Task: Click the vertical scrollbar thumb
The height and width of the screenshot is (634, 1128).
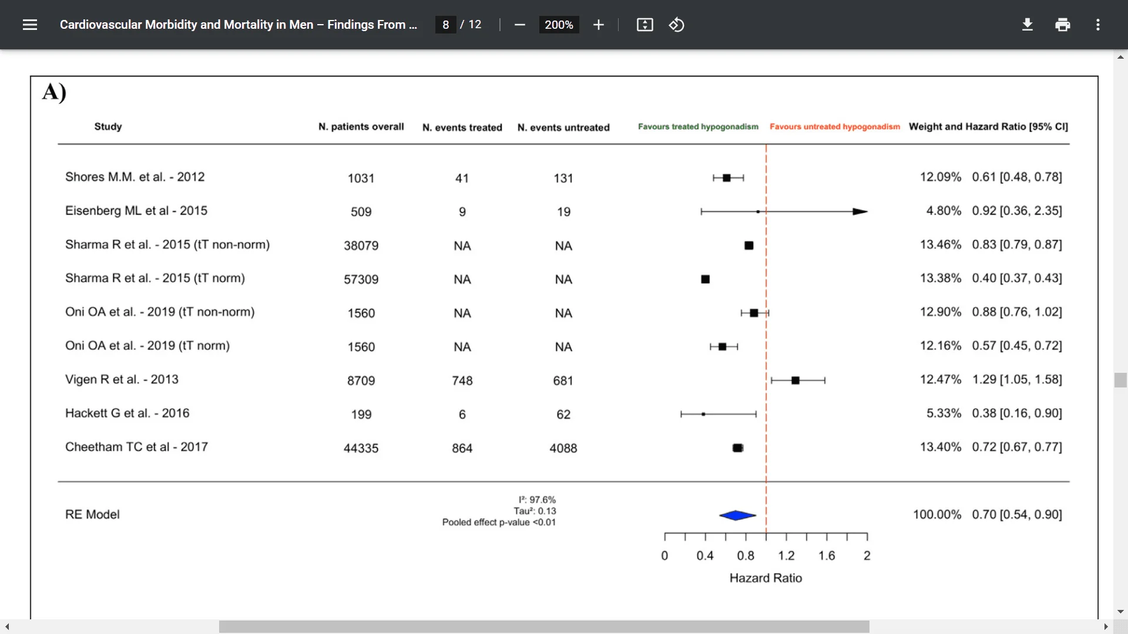Action: click(1120, 380)
